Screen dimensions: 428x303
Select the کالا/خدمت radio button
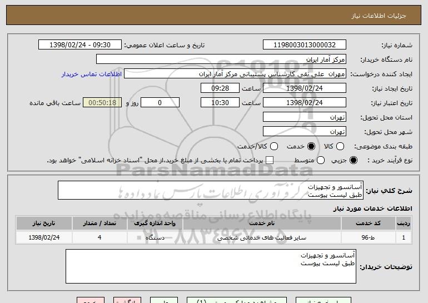pos(274,147)
